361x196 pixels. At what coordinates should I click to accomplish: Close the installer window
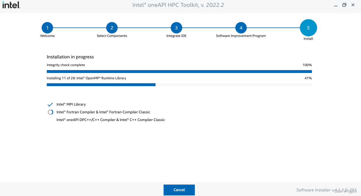pyautogui.click(x=353, y=5)
